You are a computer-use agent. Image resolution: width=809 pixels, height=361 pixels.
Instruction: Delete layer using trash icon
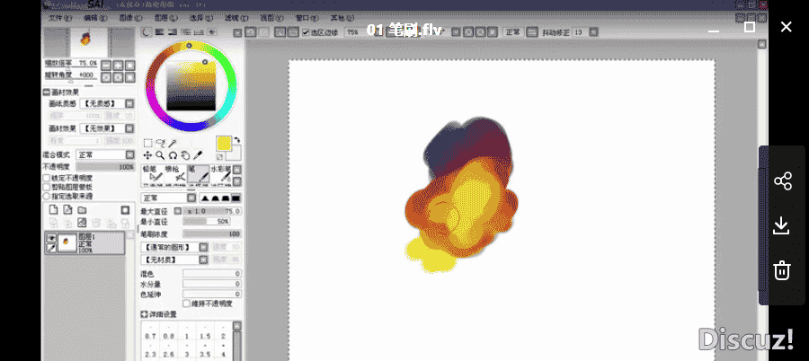click(96, 223)
